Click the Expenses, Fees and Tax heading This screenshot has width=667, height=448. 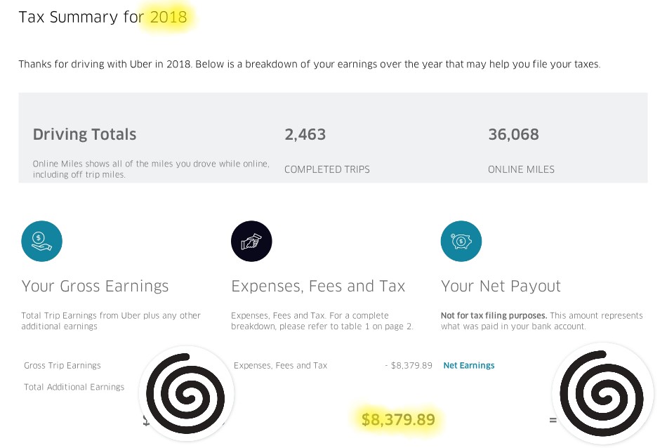pos(318,286)
